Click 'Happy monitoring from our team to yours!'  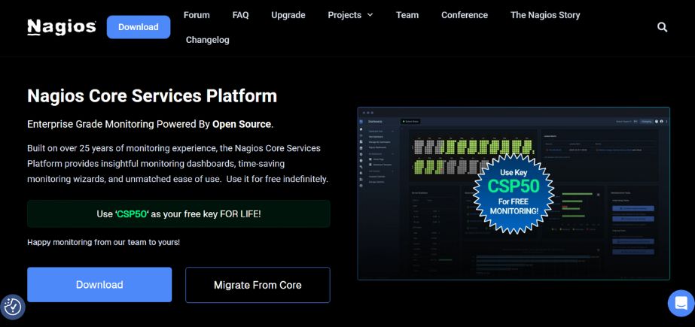point(104,243)
